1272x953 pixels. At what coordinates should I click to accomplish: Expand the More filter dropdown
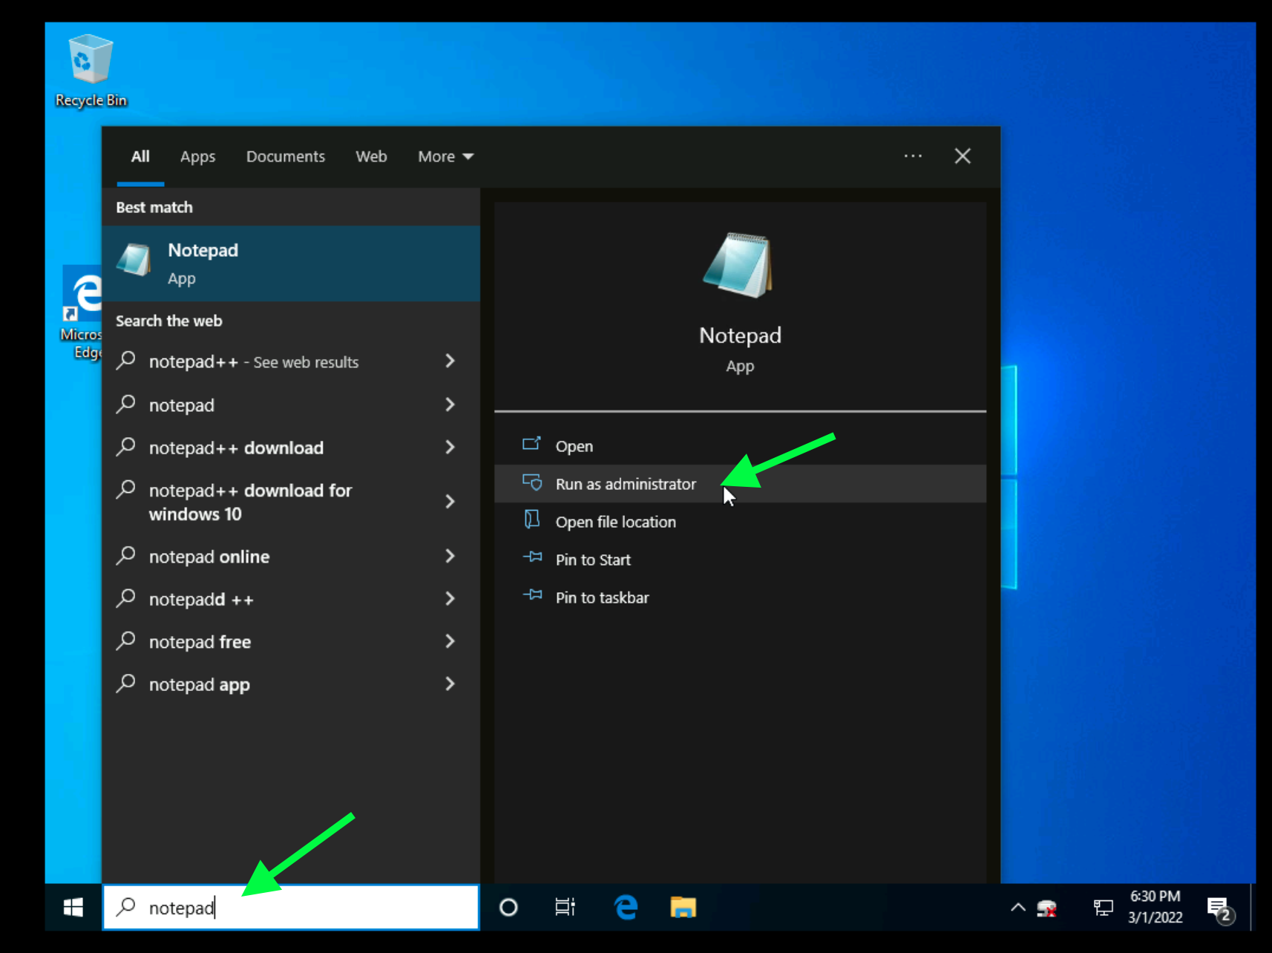point(445,157)
